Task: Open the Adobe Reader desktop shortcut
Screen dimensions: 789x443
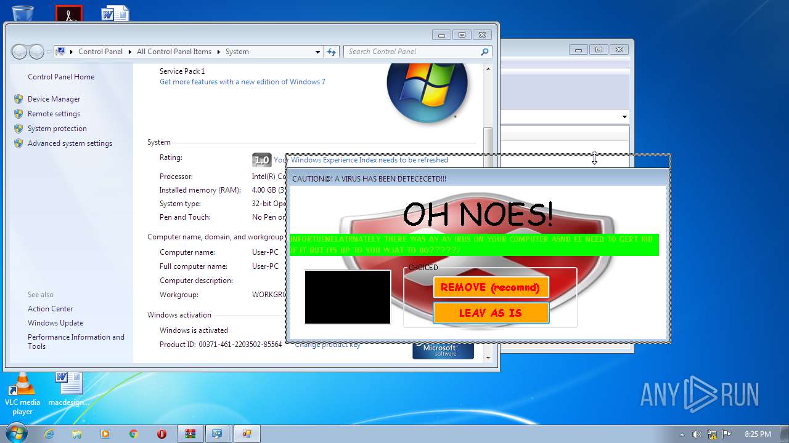Action: point(69,12)
